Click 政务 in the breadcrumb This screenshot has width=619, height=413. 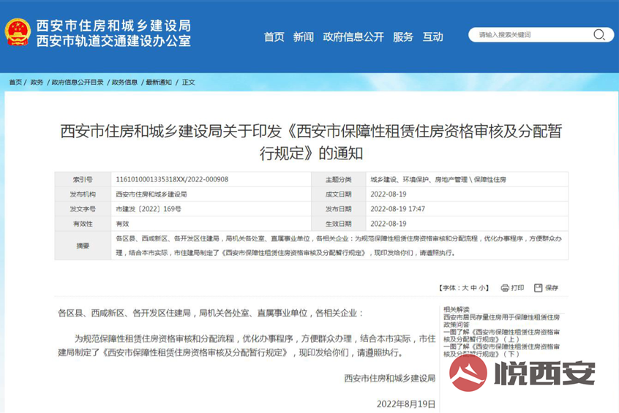(x=37, y=82)
